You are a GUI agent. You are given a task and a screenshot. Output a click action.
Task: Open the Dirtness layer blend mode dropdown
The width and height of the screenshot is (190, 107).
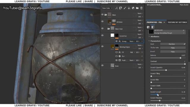coord(140,20)
